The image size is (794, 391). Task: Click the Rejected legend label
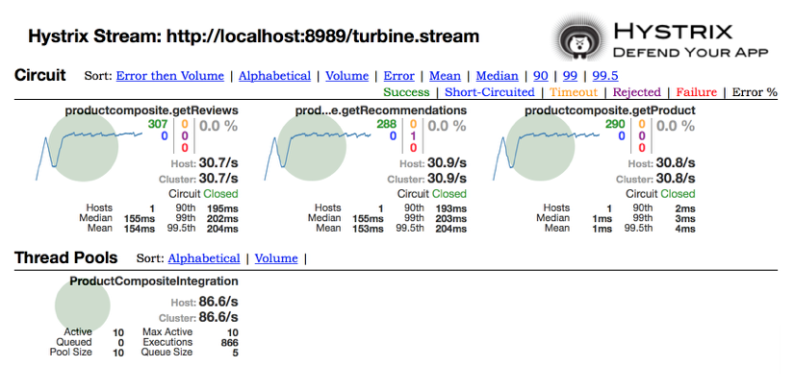point(636,92)
